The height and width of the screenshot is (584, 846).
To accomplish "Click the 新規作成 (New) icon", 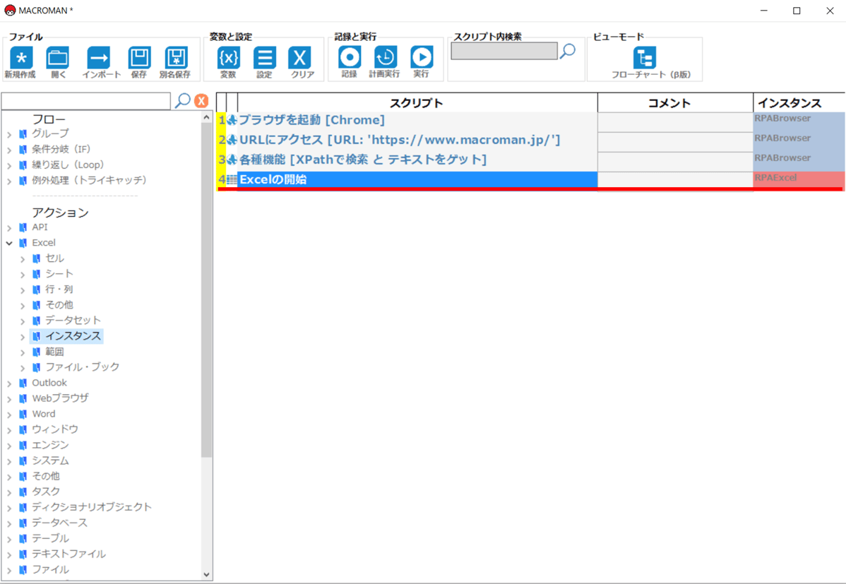I will [21, 57].
